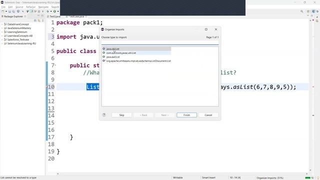
Task: Choose com.sun.tools.javac.util.List entry
Action: click(136, 53)
